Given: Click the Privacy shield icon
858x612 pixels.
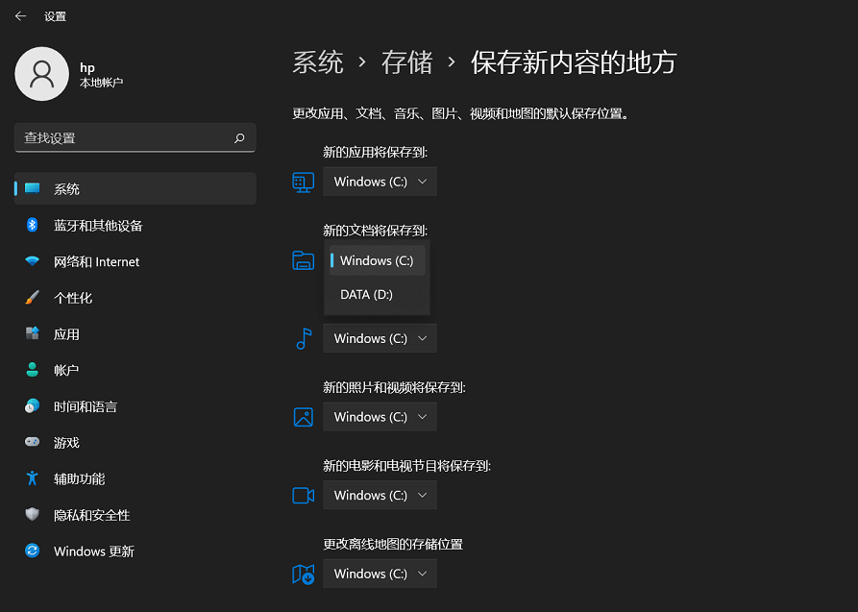Looking at the screenshot, I should [33, 514].
